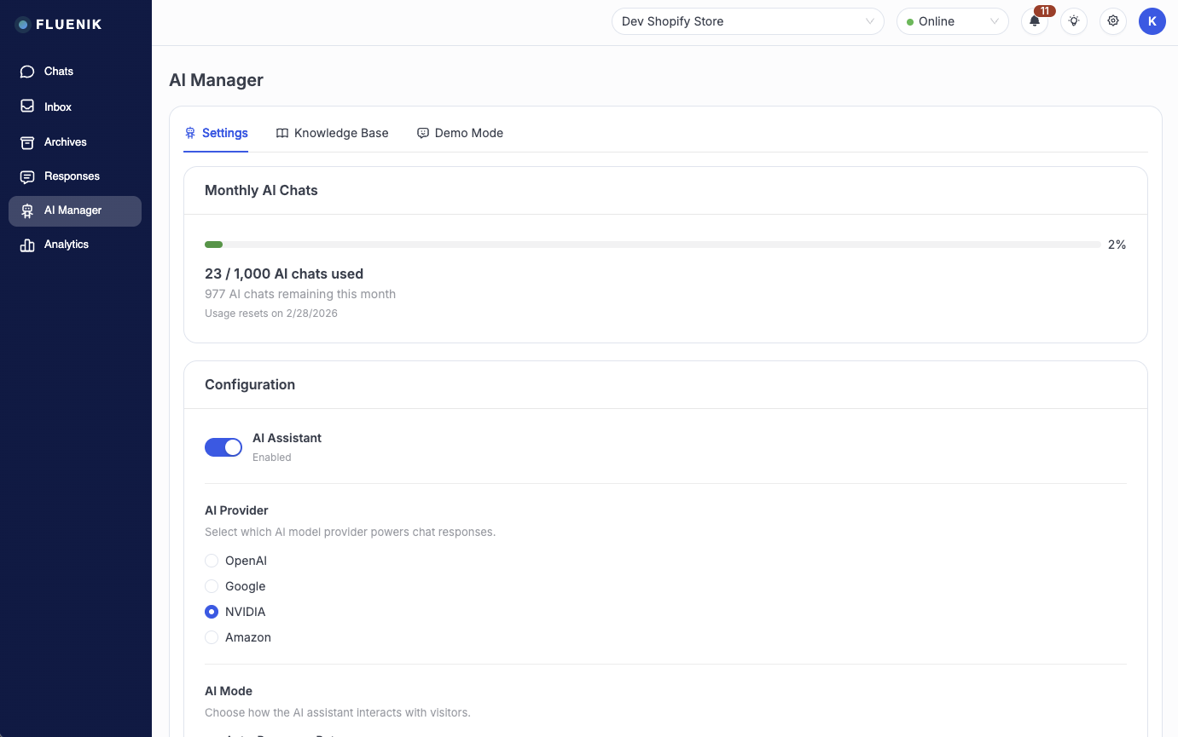Open settings gear icon in header

(1113, 21)
